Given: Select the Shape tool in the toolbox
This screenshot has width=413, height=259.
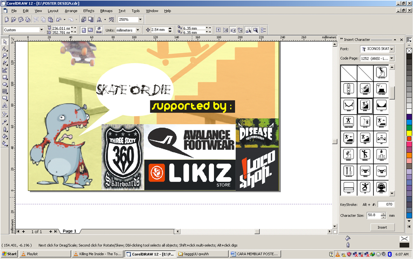Looking at the screenshot, I should click(5, 49).
